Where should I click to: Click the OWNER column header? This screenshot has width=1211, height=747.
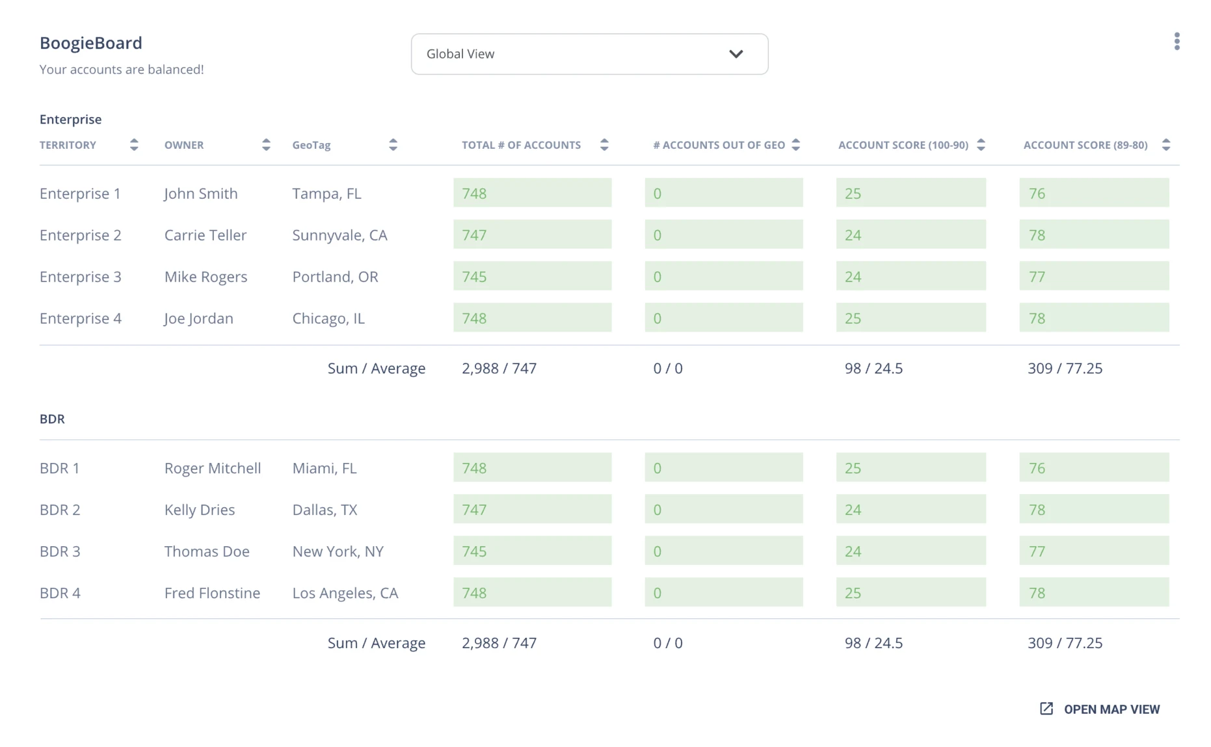[184, 145]
